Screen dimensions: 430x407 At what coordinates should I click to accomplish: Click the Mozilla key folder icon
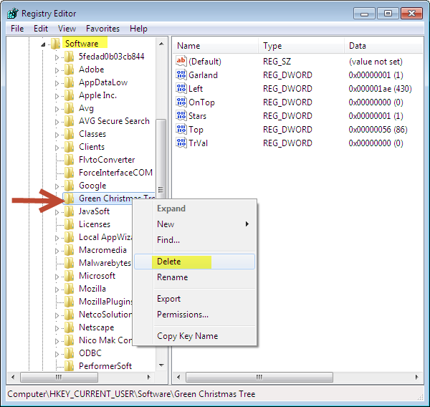point(69,289)
